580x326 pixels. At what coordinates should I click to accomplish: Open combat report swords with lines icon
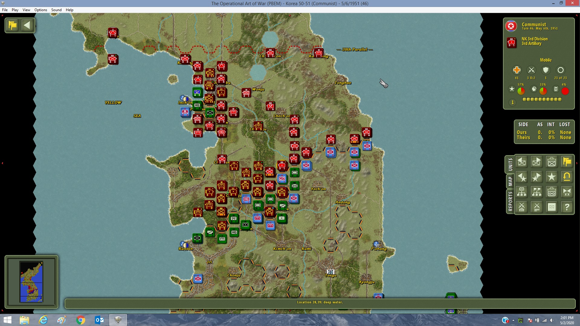point(537,207)
